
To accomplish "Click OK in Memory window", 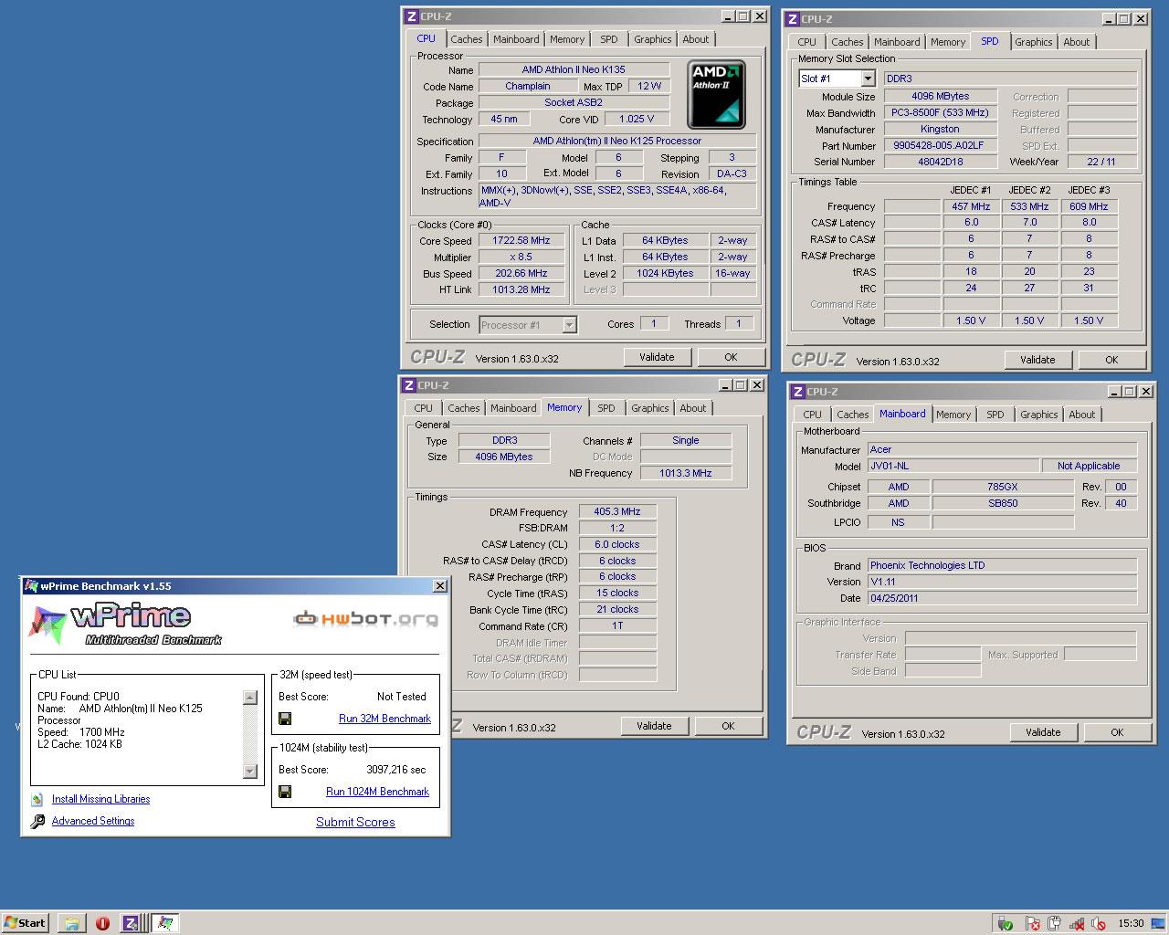I will pos(728,726).
